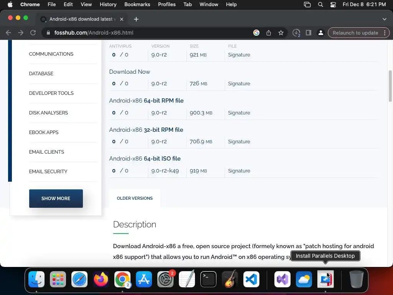Image resolution: width=393 pixels, height=295 pixels.
Task: Click the Google icon in address bar
Action: pyautogui.click(x=256, y=33)
